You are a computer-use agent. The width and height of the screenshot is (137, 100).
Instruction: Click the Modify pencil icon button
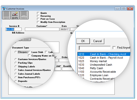pyautogui.click(x=15, y=15)
